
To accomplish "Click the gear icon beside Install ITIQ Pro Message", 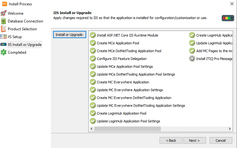I will pyautogui.click(x=192, y=58).
